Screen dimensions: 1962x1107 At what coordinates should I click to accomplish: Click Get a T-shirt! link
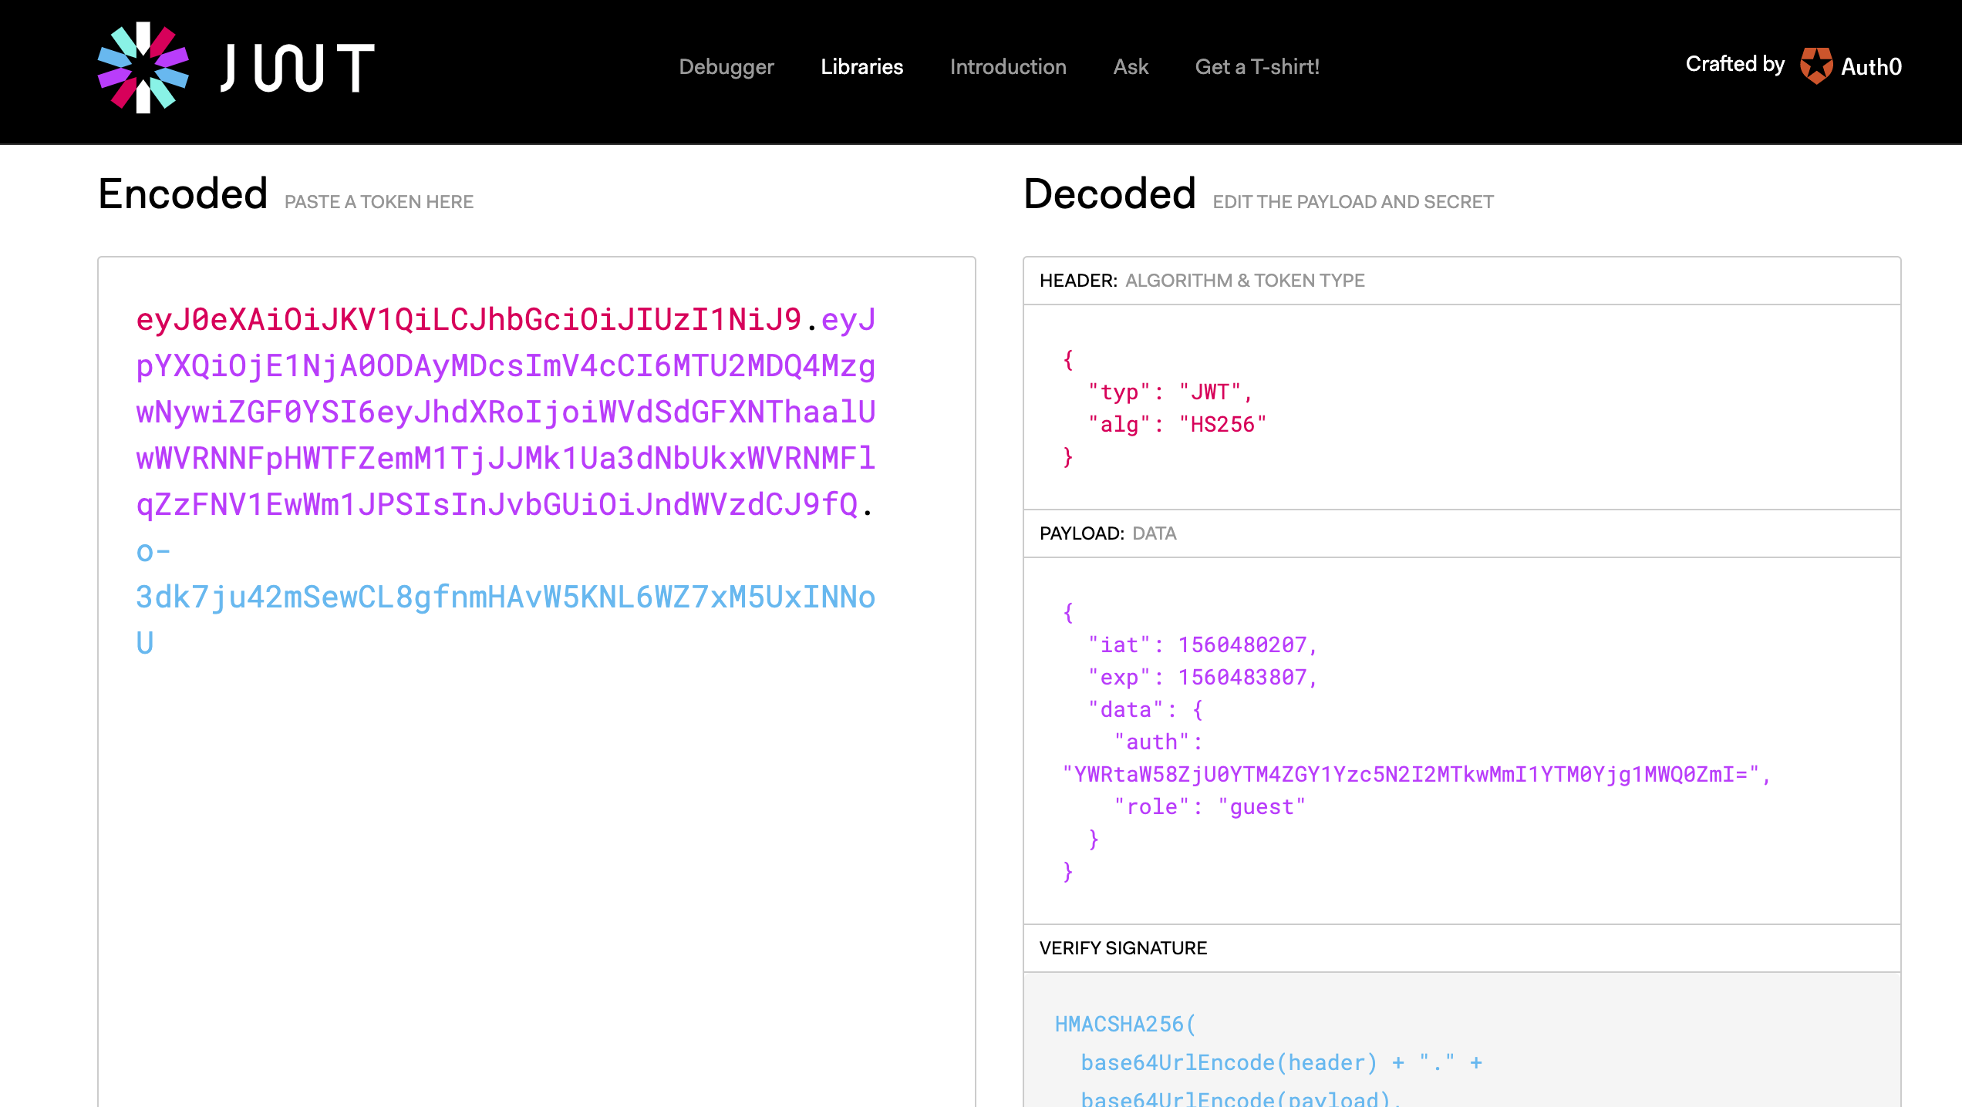pos(1257,67)
